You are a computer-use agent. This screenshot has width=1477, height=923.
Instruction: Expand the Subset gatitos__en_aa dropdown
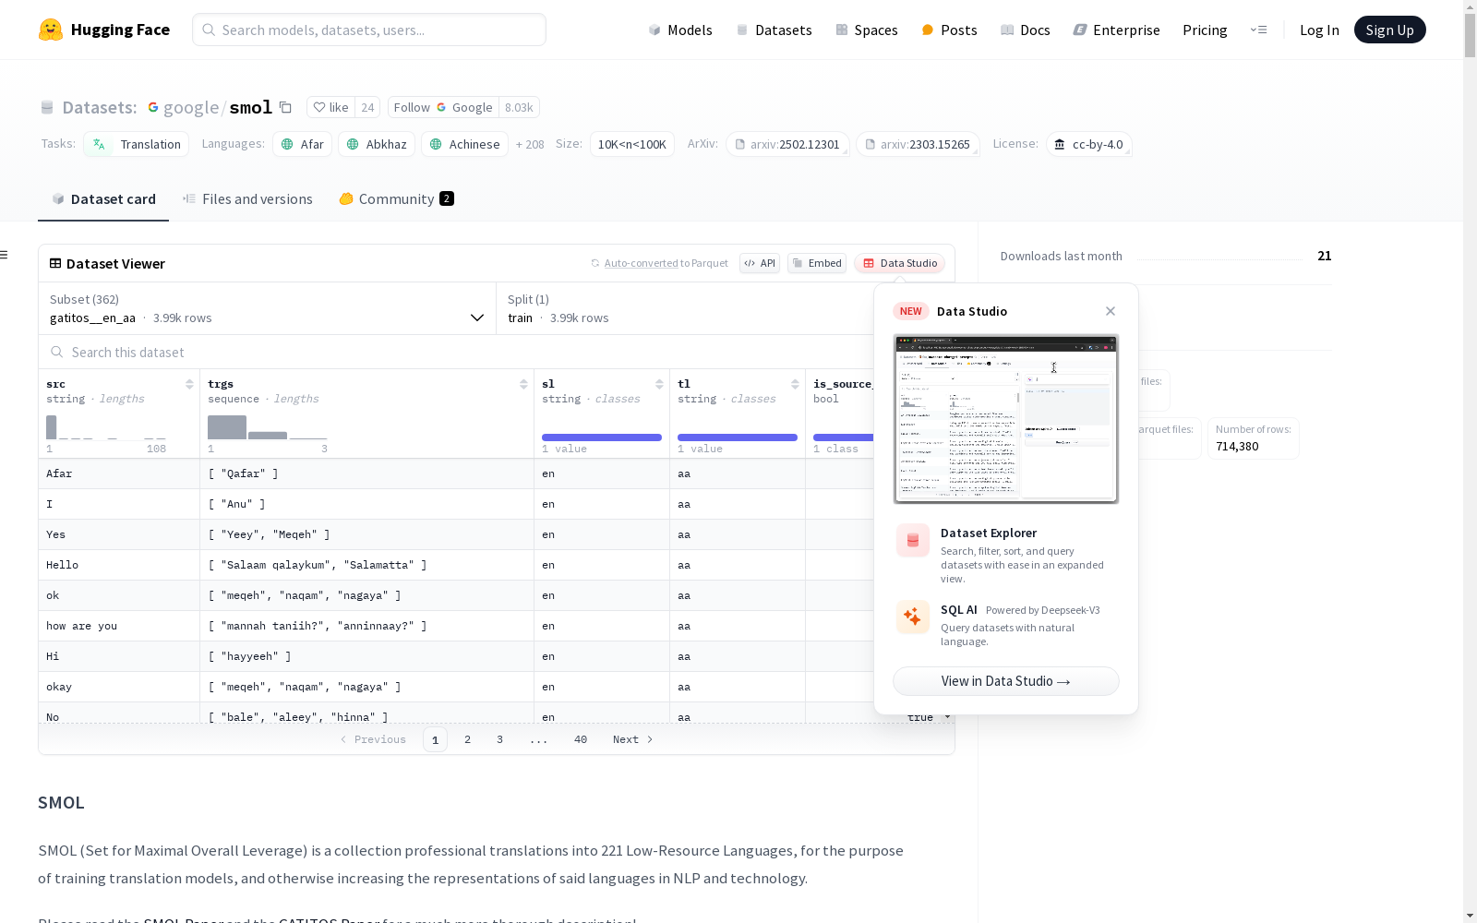click(267, 308)
